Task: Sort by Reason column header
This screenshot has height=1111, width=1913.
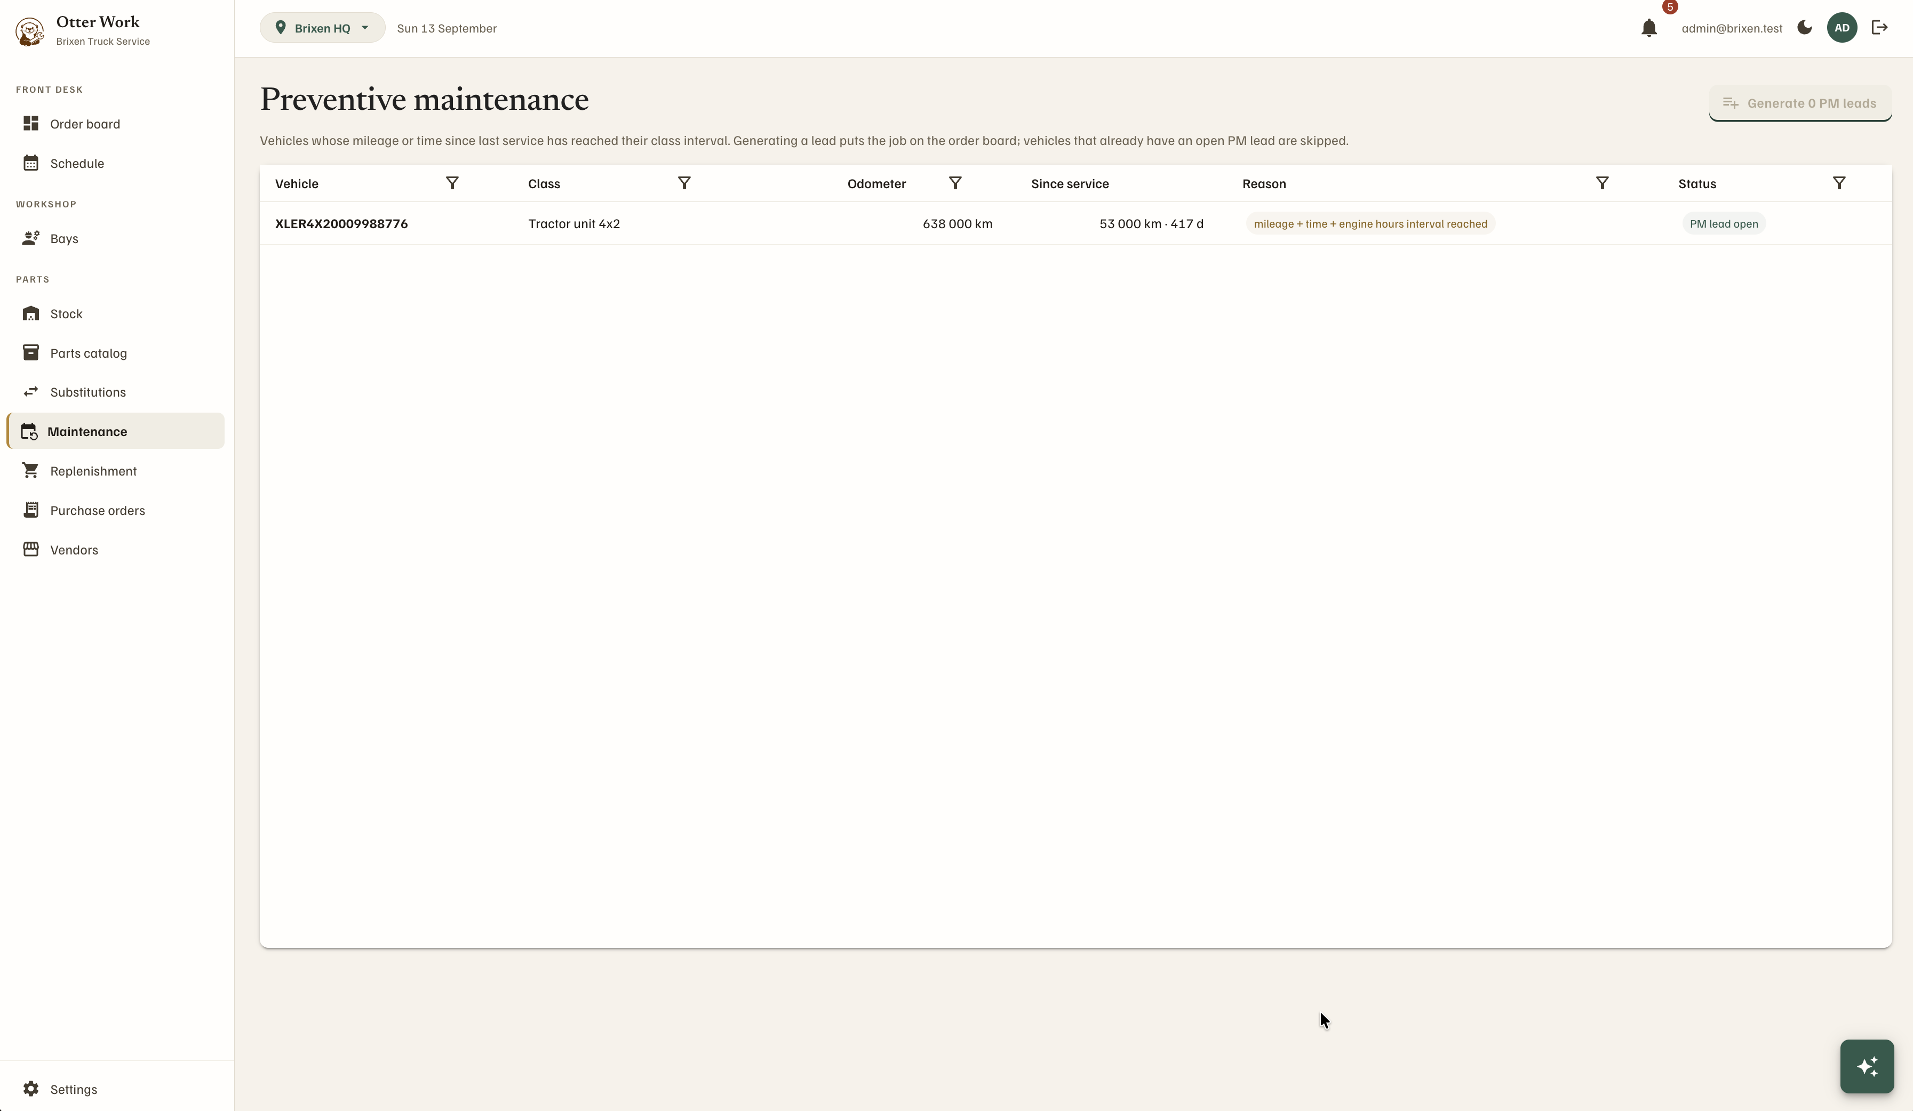Action: (1264, 183)
